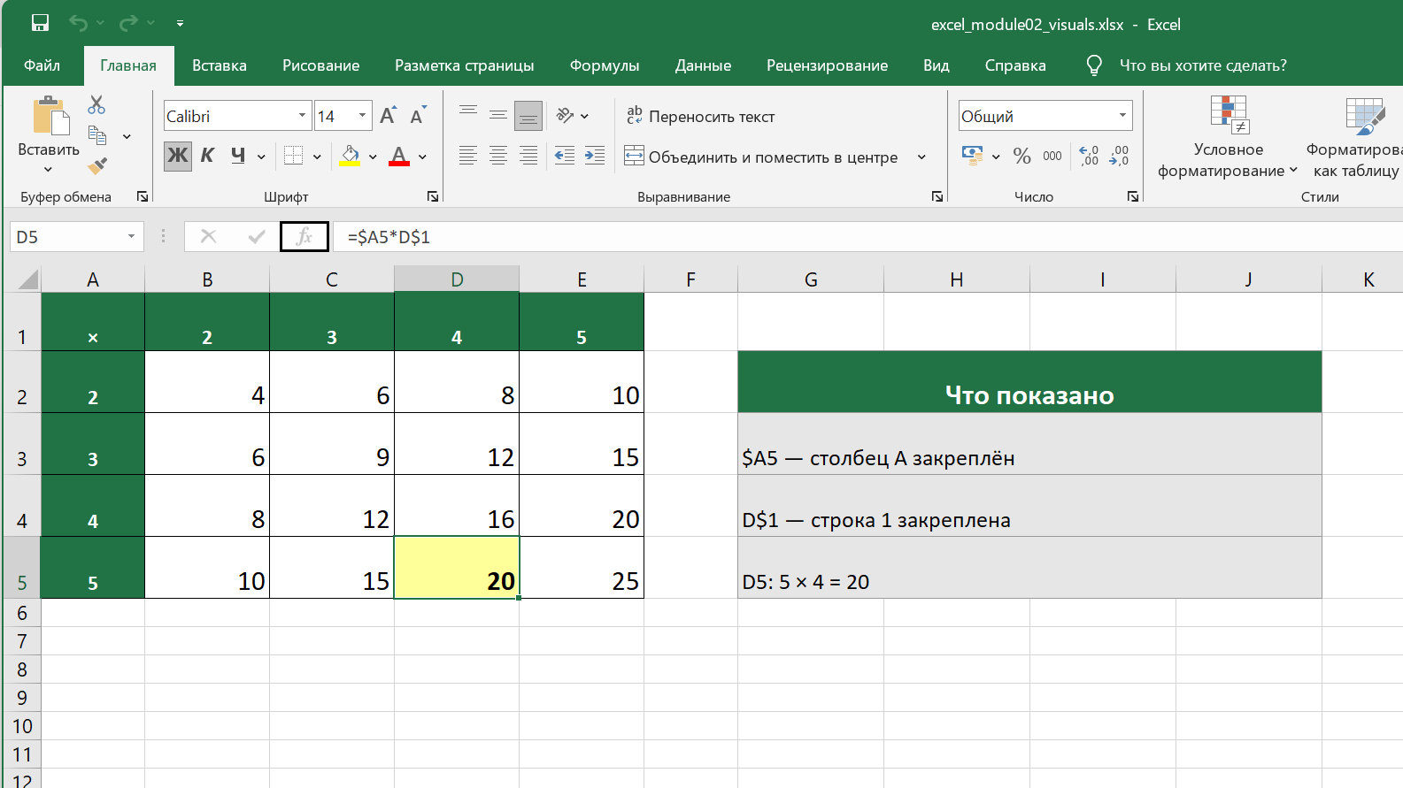Open the Шрифт dialog launcher
This screenshot has width=1403, height=788.
pos(433,196)
